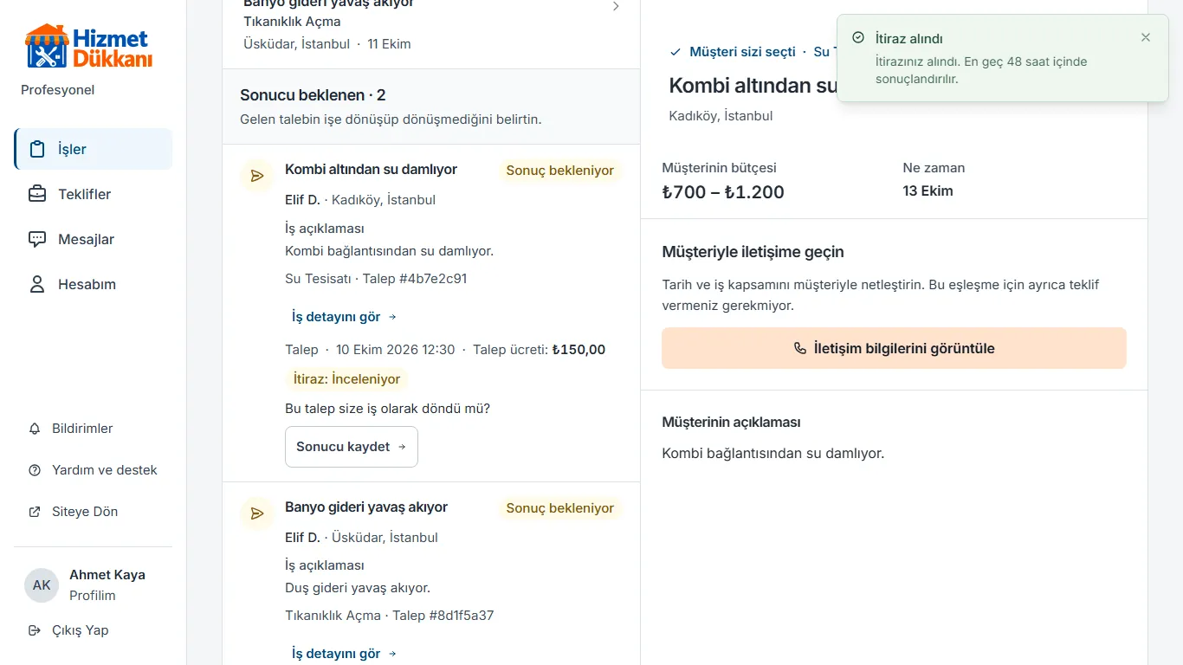
Task: Click the 13 Ekim date value
Action: pos(928,191)
